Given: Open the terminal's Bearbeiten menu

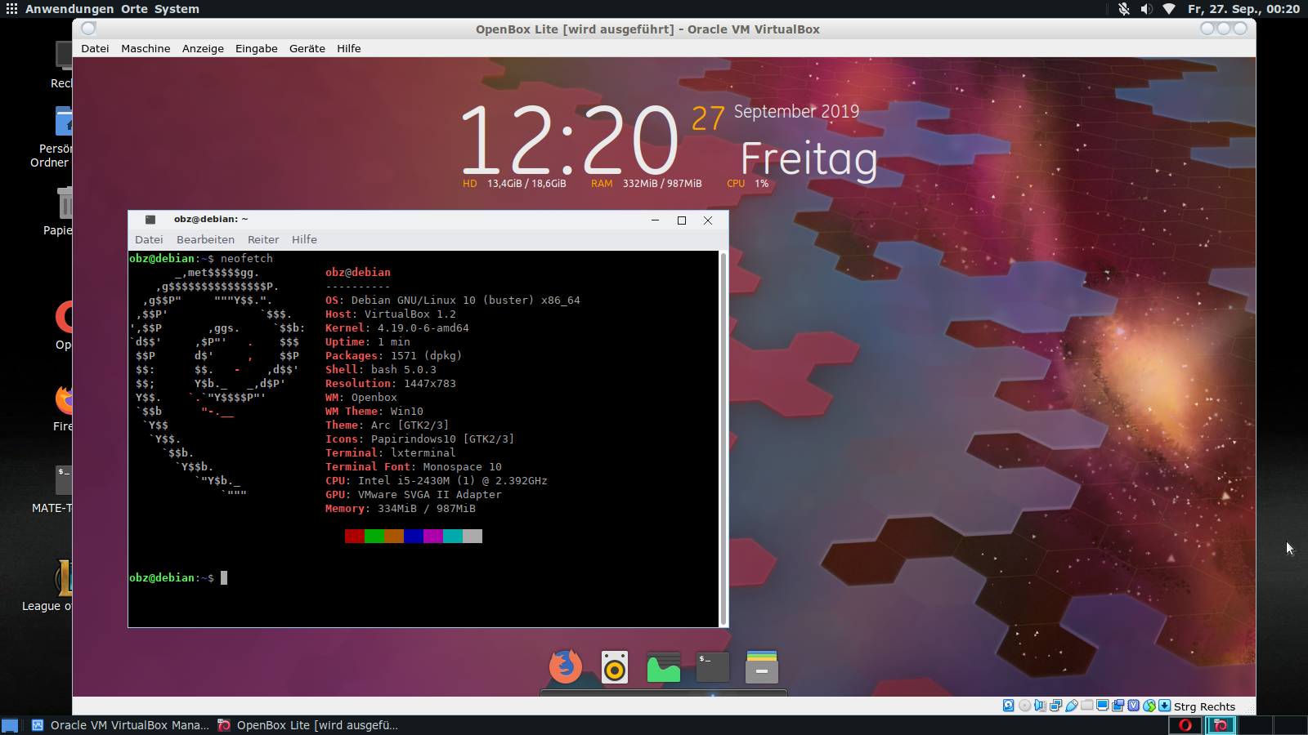Looking at the screenshot, I should tap(205, 239).
